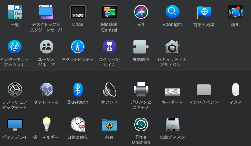Select the 起動ディスク hard drive icon
251x146 pixels.
(173, 124)
